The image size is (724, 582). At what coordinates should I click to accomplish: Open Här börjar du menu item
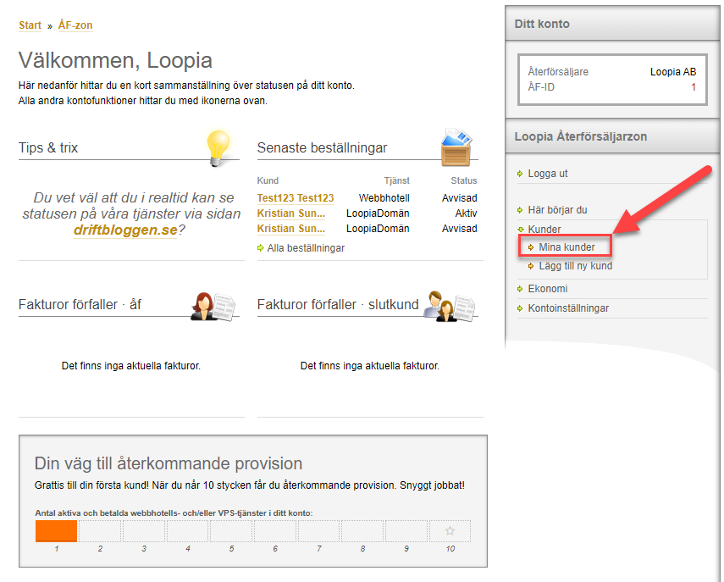point(557,210)
